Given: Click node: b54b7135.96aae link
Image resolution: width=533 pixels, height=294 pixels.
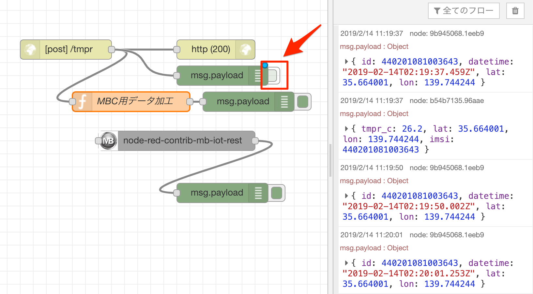Looking at the screenshot, I should [447, 101].
